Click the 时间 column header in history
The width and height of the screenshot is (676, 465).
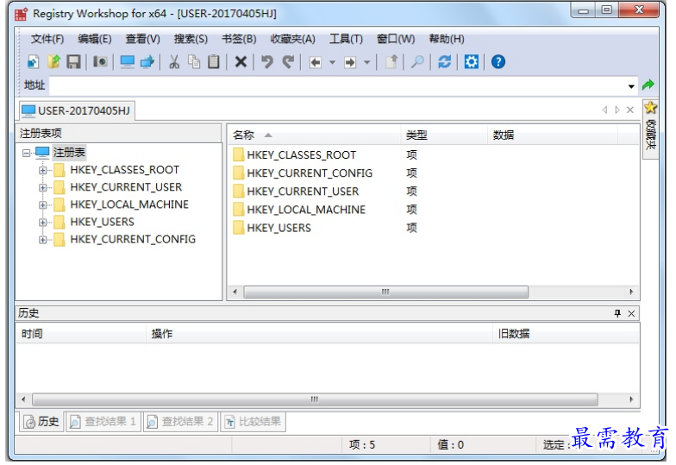(x=81, y=333)
